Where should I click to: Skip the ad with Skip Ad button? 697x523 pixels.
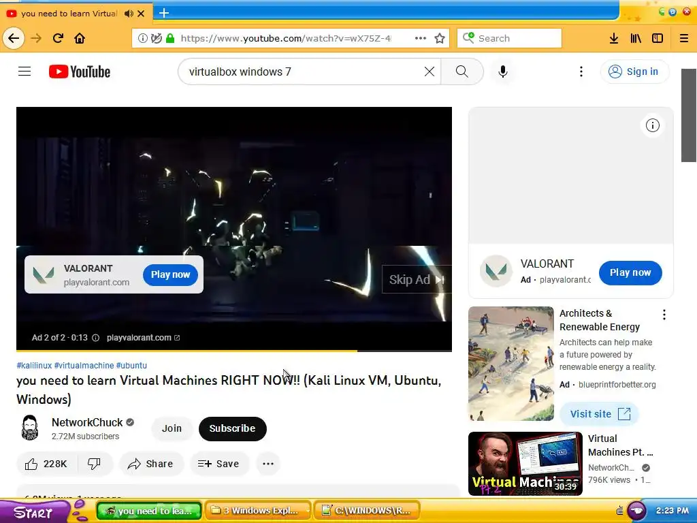(x=417, y=279)
